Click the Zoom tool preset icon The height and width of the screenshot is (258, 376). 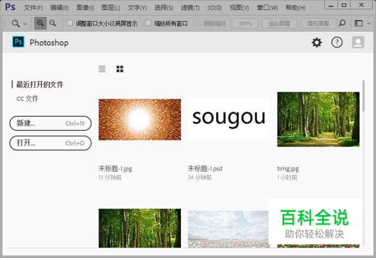[16, 23]
